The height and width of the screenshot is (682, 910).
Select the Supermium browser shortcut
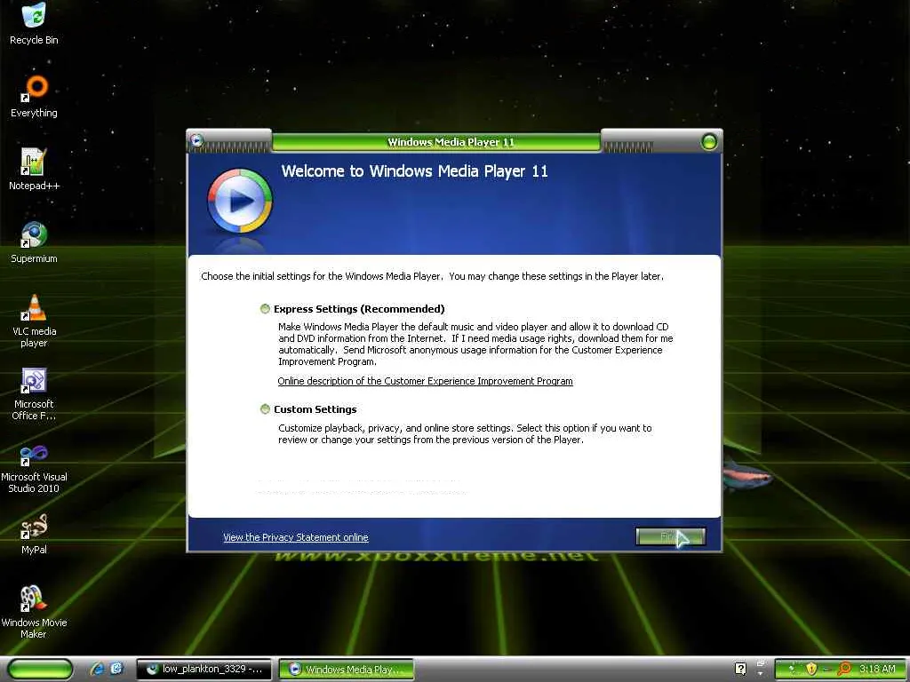click(35, 242)
